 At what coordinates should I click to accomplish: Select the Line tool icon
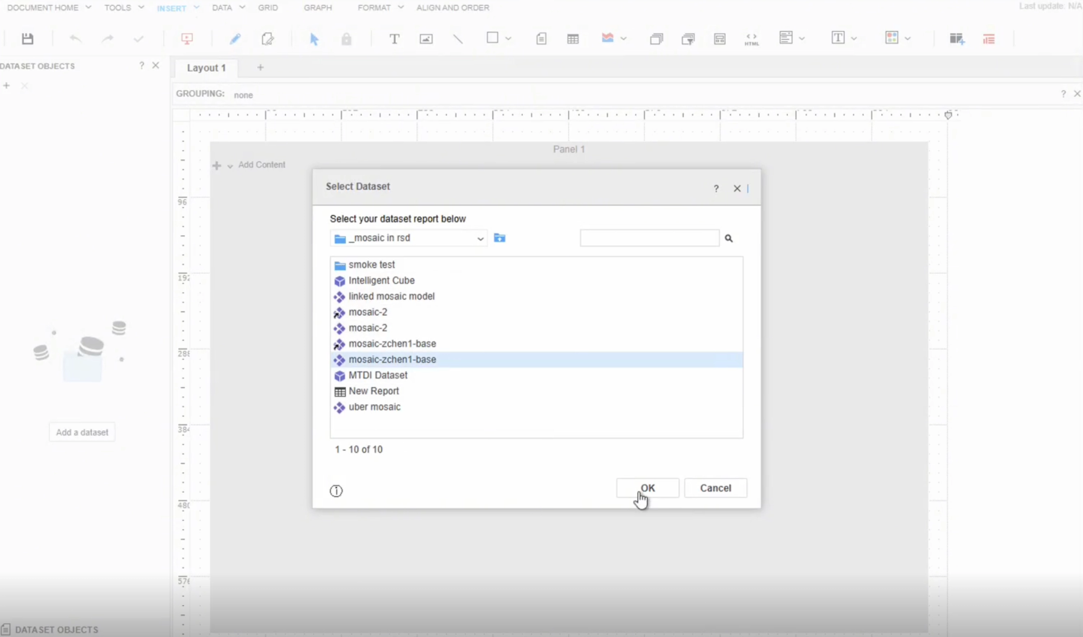click(458, 39)
